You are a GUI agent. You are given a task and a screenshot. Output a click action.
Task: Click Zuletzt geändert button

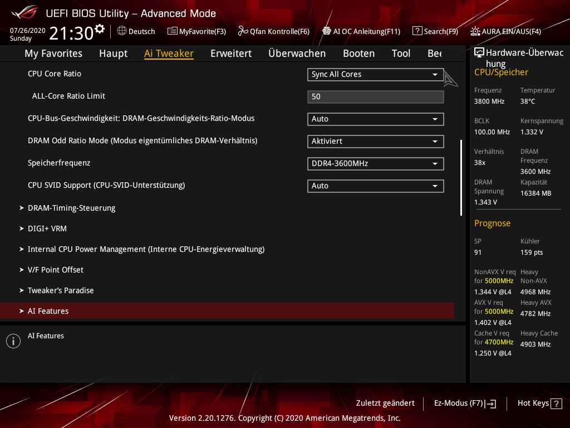coord(385,403)
